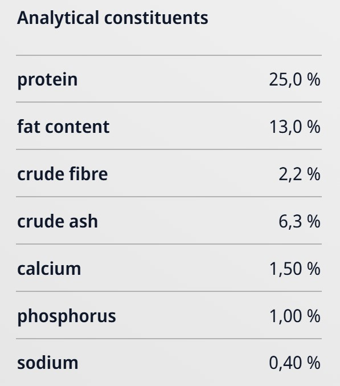Select the phosphorus row label
The image size is (340, 386).
tap(67, 316)
